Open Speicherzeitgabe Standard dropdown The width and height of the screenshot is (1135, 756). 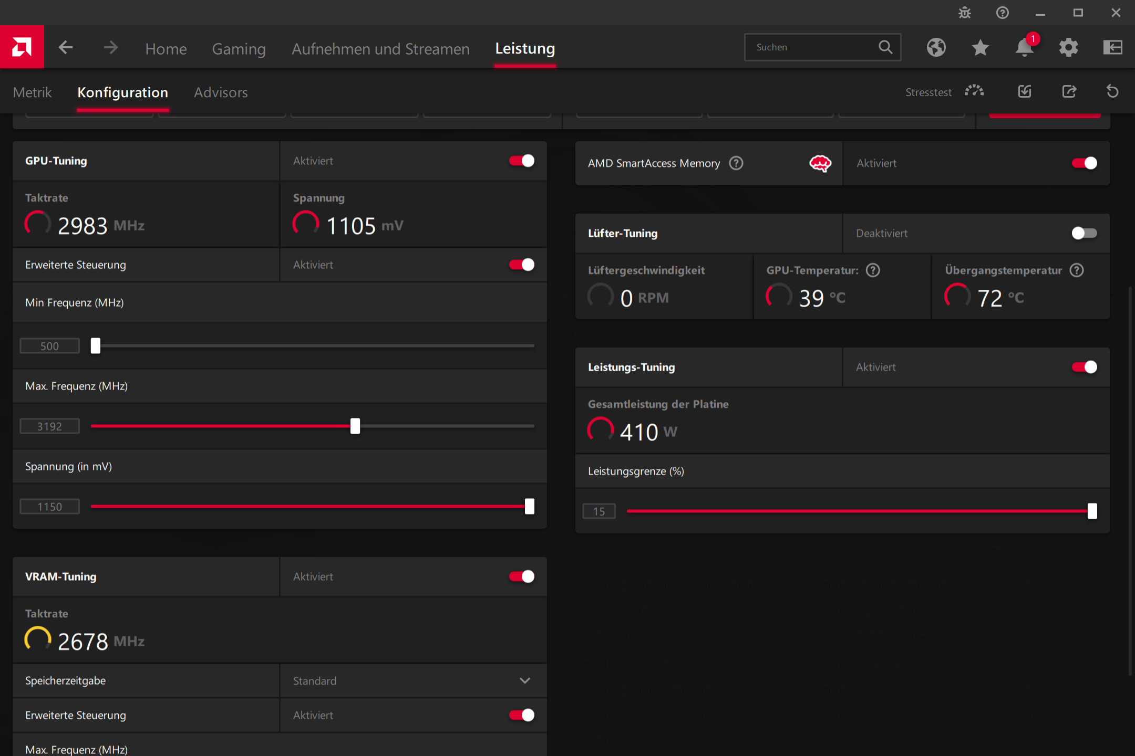pos(414,680)
